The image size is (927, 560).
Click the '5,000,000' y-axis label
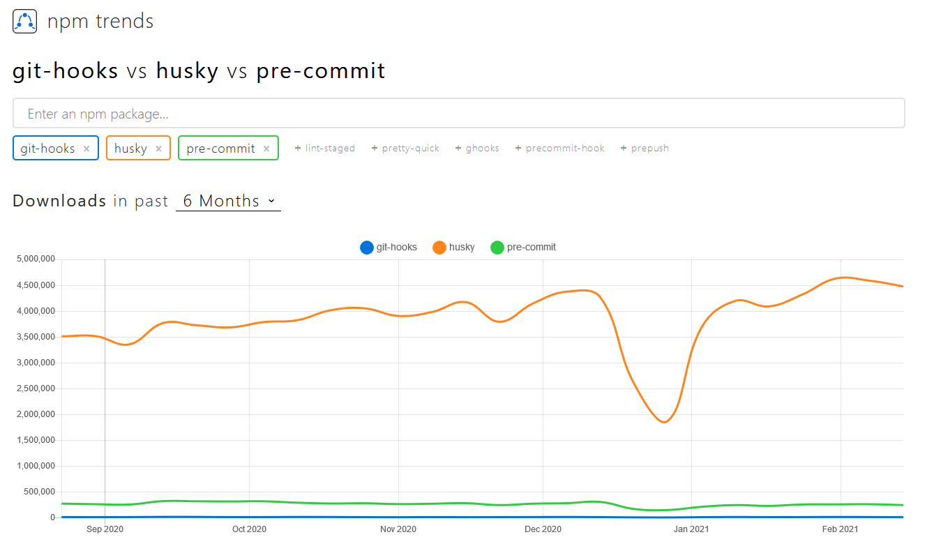click(36, 259)
